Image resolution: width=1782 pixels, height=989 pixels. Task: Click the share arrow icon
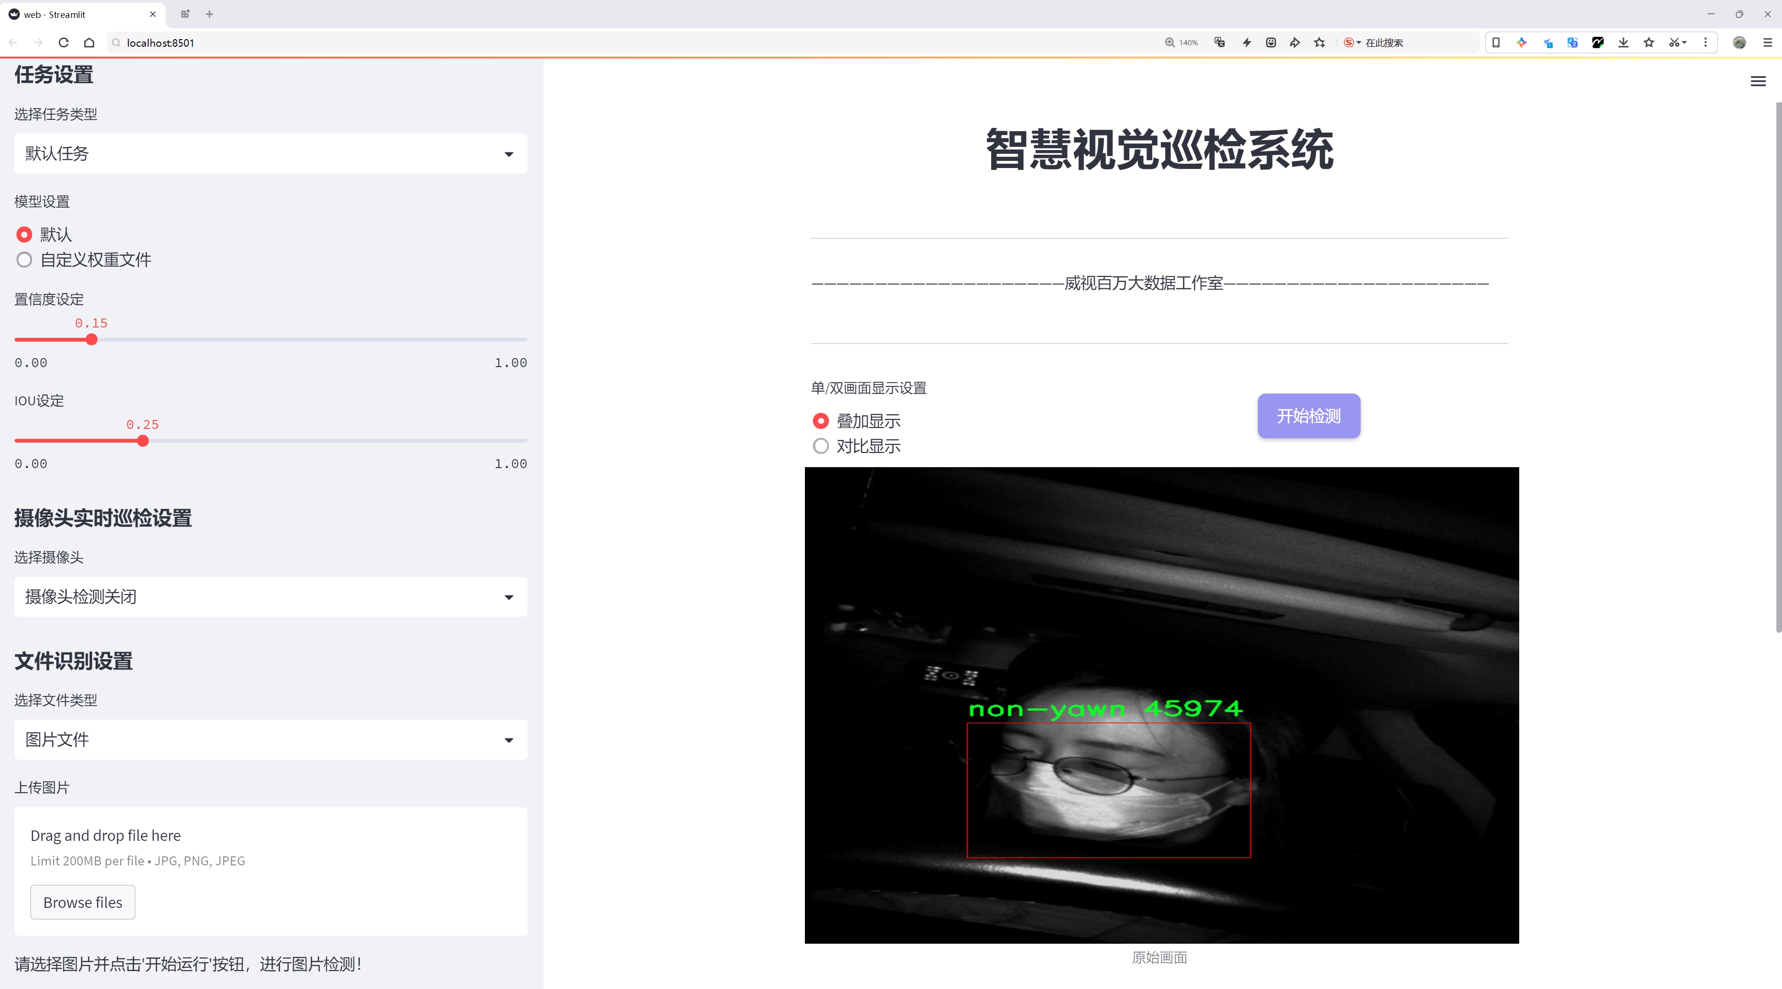(1295, 42)
